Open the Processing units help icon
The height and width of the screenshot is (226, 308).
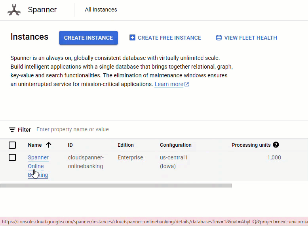[276, 145]
